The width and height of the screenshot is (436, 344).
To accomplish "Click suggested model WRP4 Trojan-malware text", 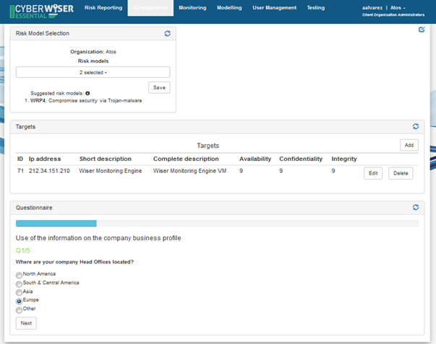I will 86,101.
